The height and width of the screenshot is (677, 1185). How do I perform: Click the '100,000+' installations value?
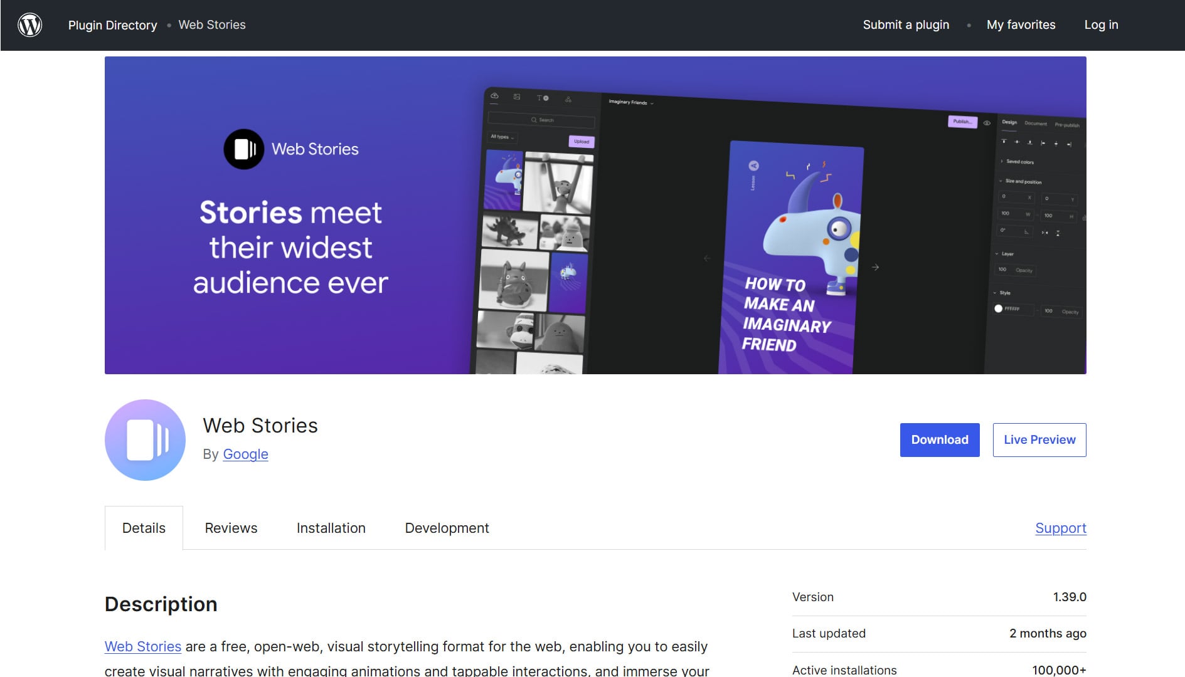click(1059, 669)
